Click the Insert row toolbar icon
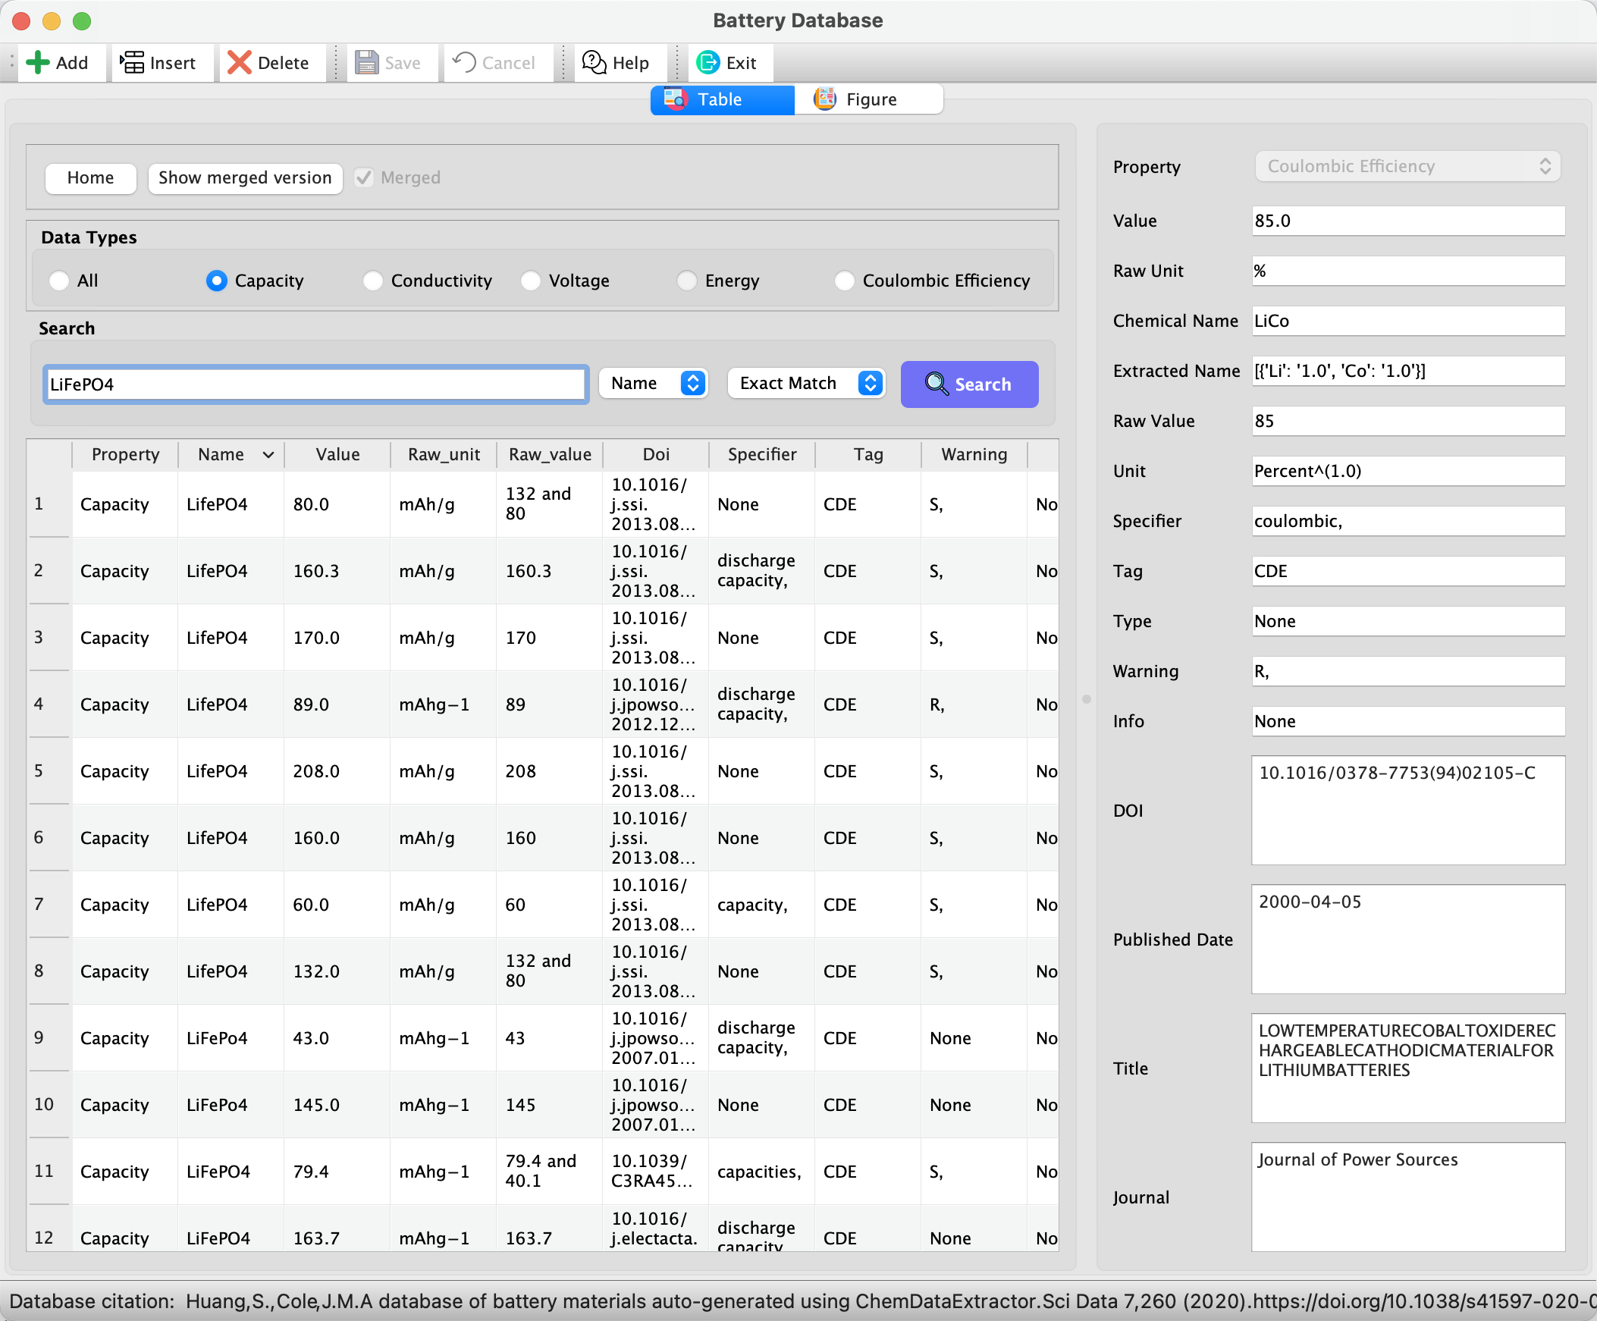Screen dimensions: 1597x1321 click(x=132, y=62)
